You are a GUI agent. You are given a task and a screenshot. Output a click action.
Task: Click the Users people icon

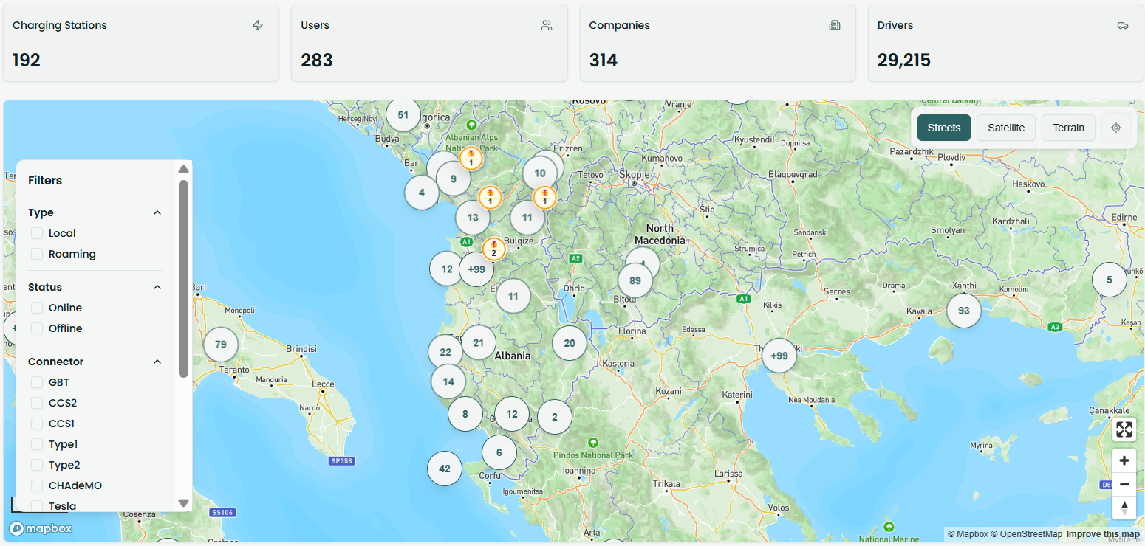[x=546, y=25]
